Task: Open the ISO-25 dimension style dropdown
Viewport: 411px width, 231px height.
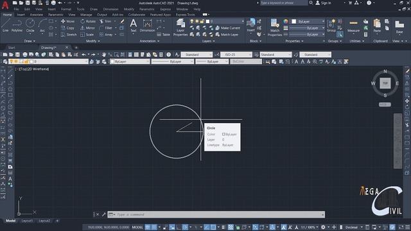Action: click(x=236, y=55)
